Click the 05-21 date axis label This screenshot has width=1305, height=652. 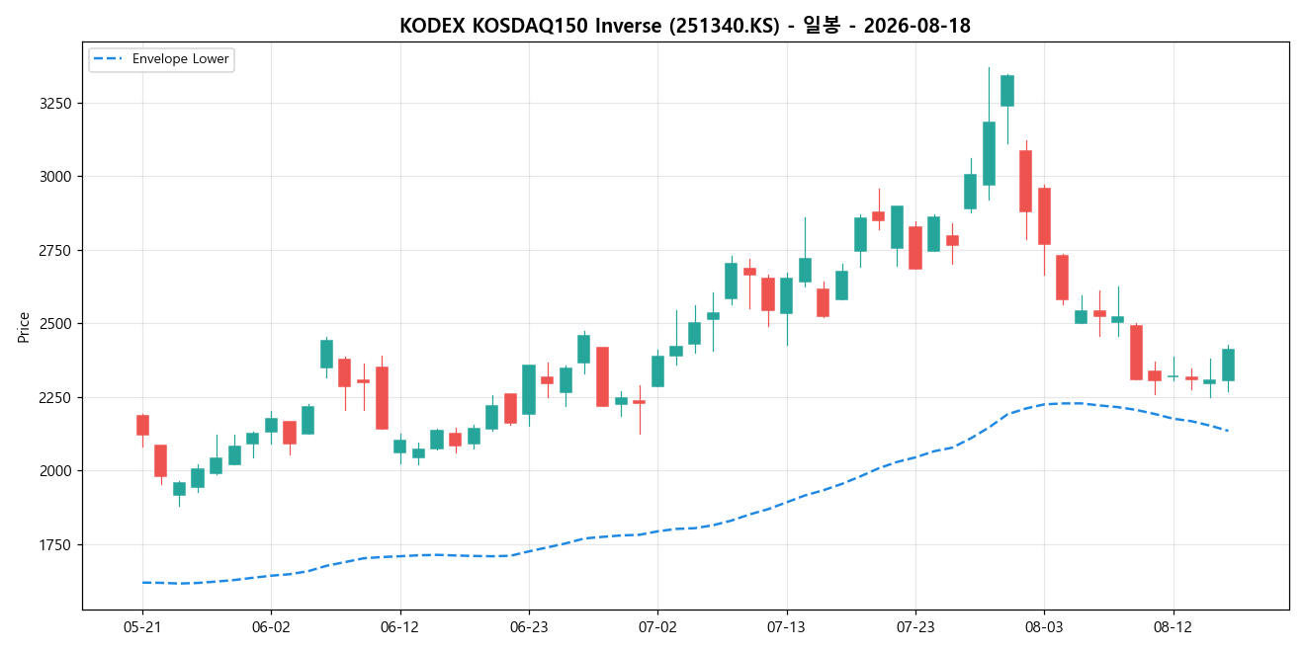[142, 626]
